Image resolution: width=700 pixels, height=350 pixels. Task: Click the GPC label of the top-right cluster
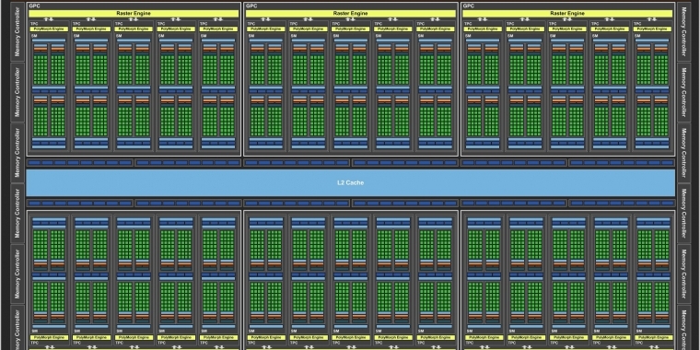[x=468, y=6]
